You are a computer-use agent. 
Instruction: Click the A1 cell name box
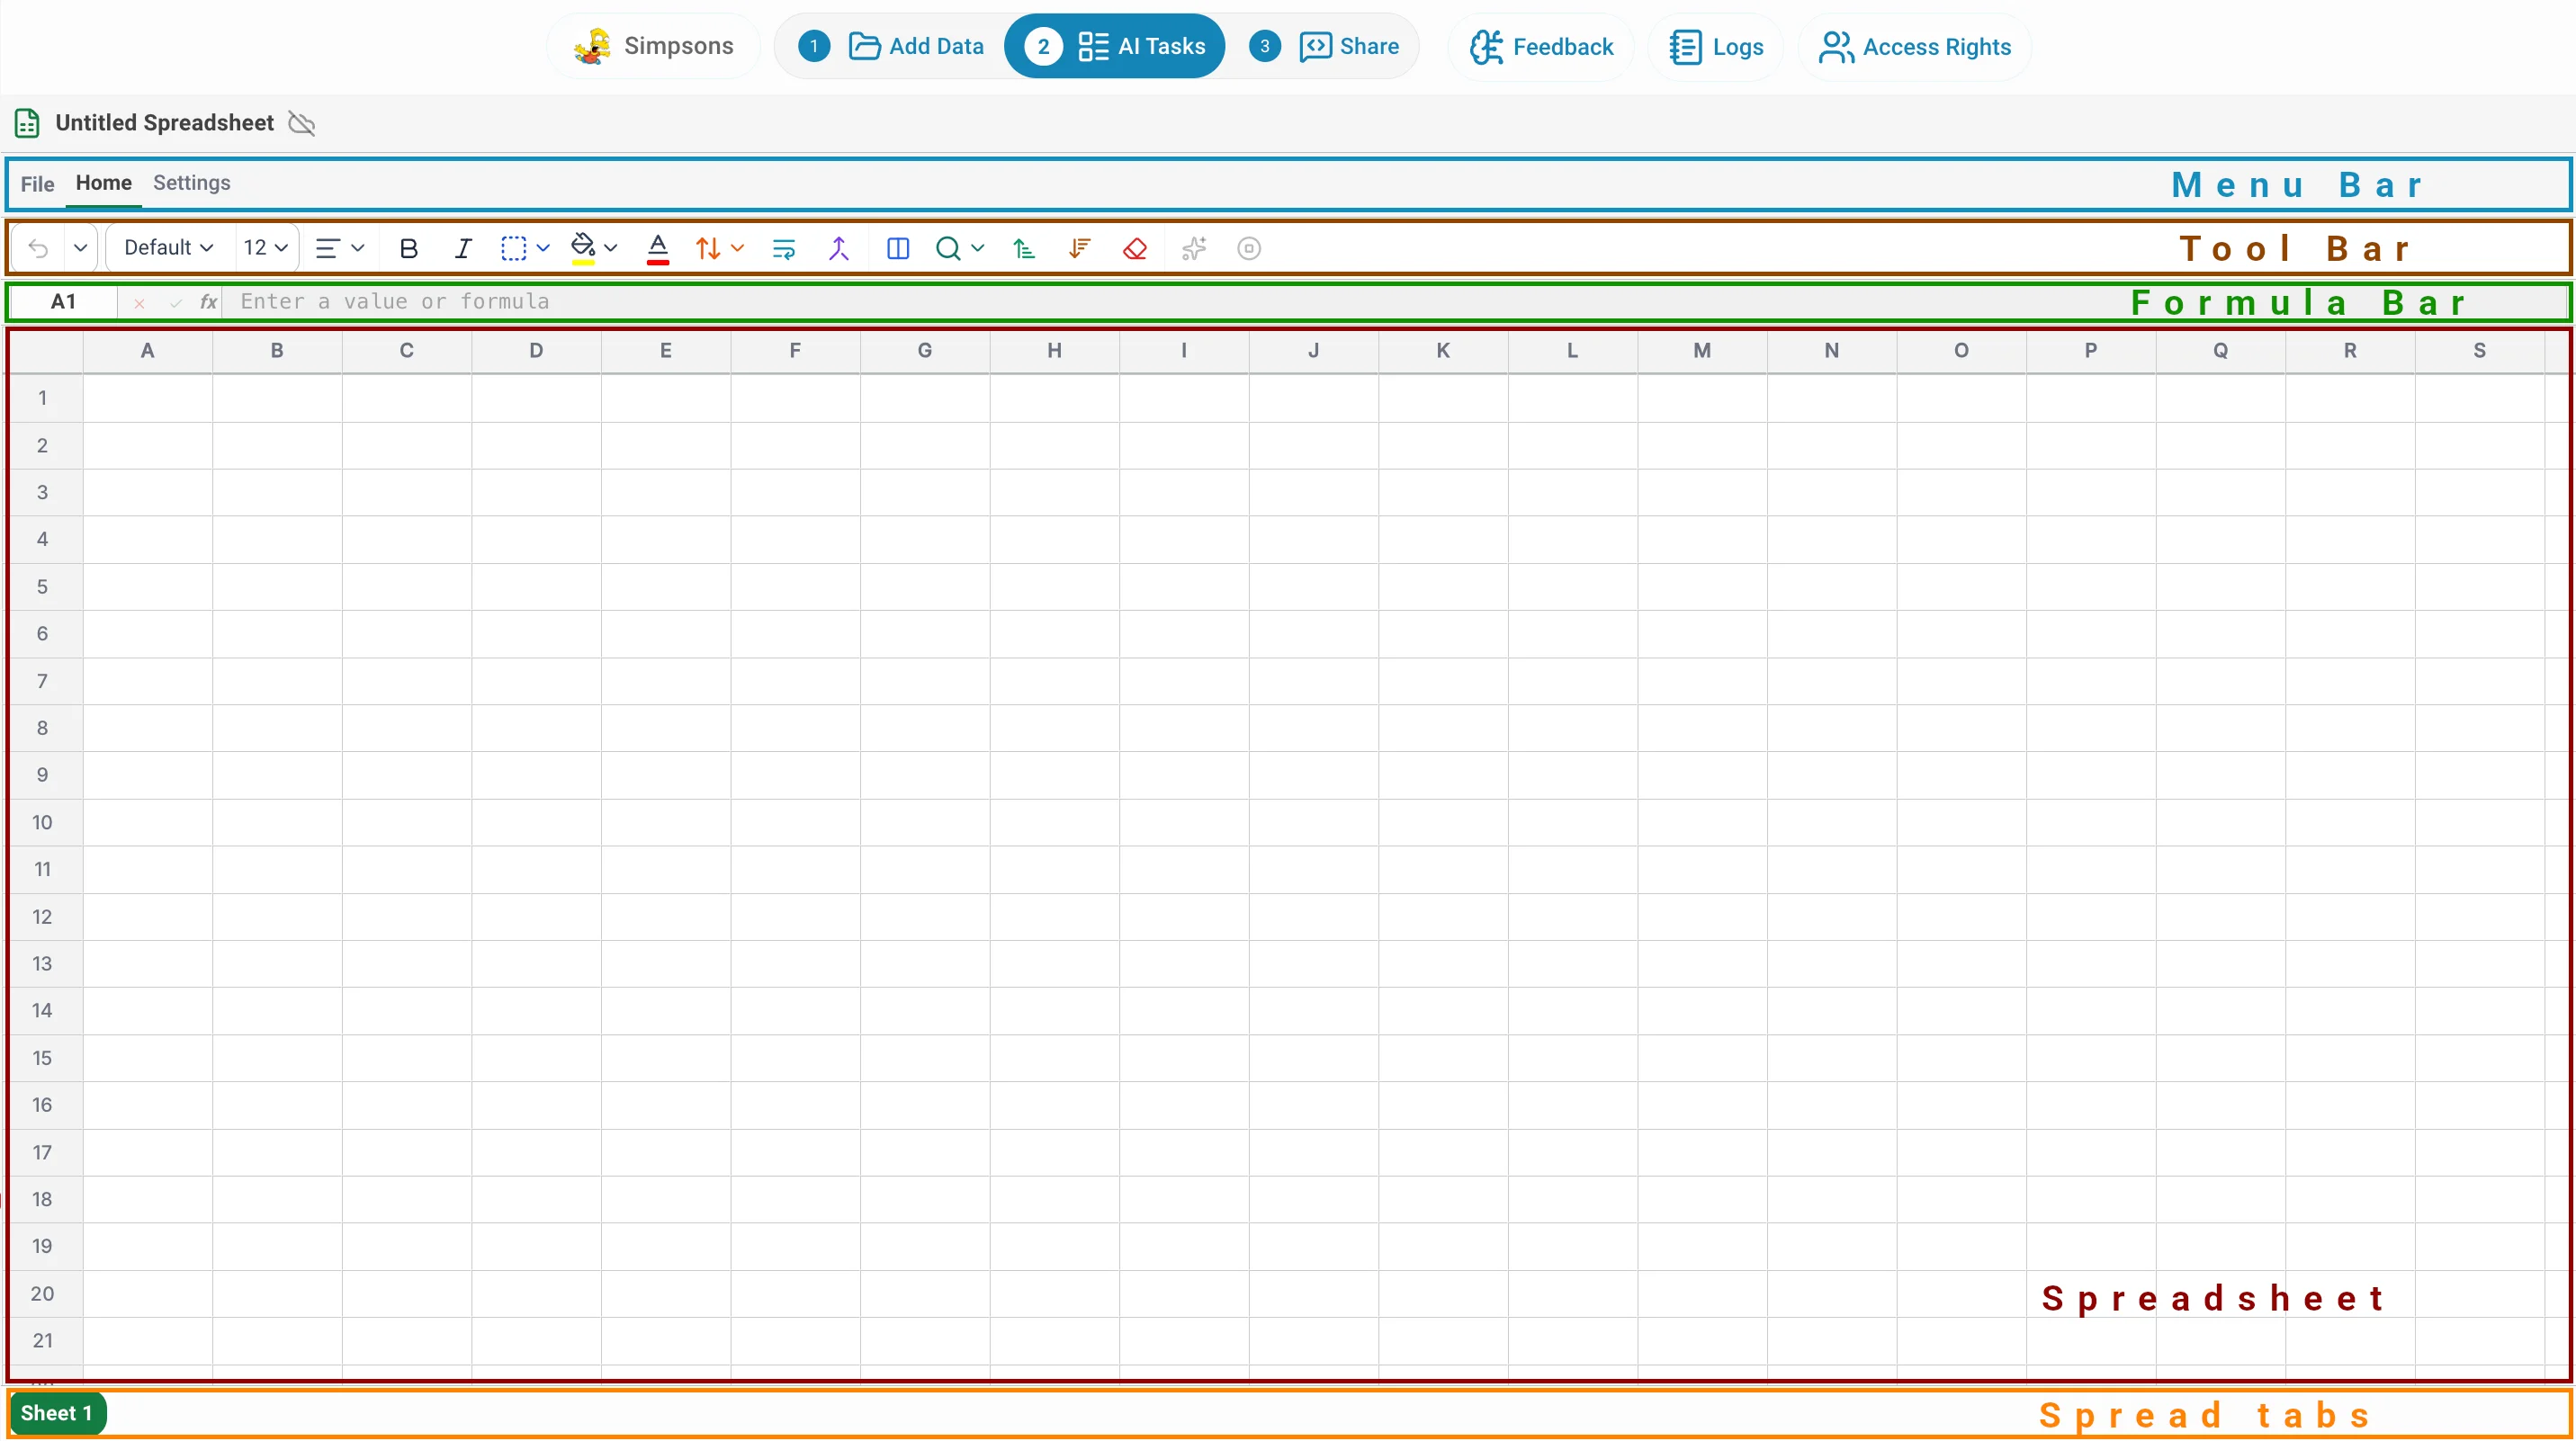[x=63, y=301]
